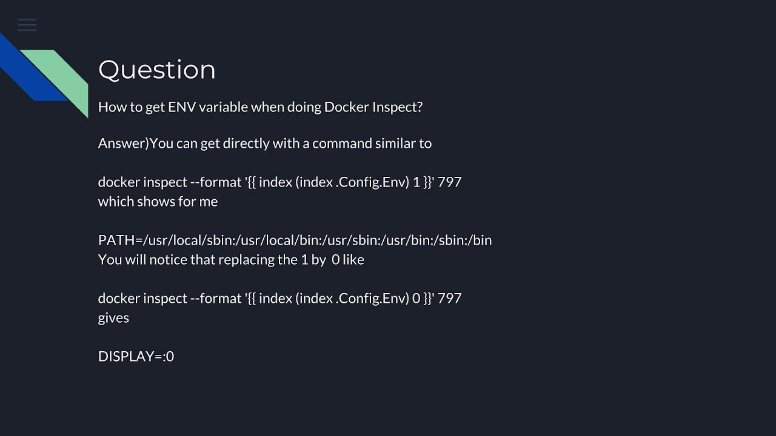Select the DISPLAY=:0 output text
The image size is (776, 436).
[136, 357]
